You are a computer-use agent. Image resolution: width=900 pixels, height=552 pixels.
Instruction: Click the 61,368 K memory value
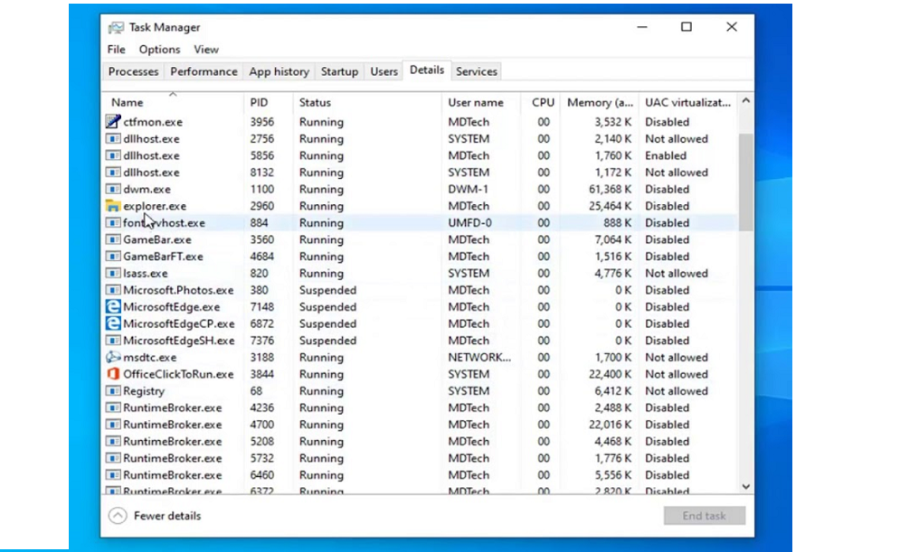click(610, 189)
